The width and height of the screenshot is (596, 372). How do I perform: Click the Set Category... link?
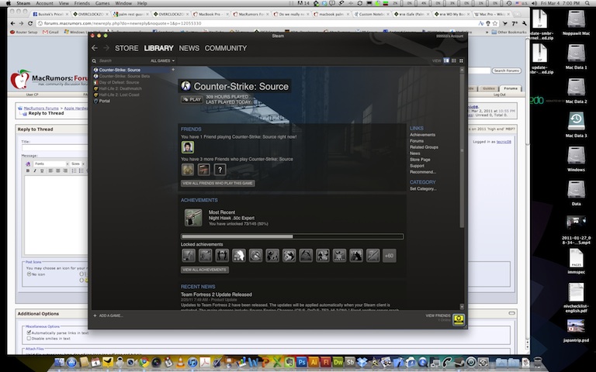(423, 188)
